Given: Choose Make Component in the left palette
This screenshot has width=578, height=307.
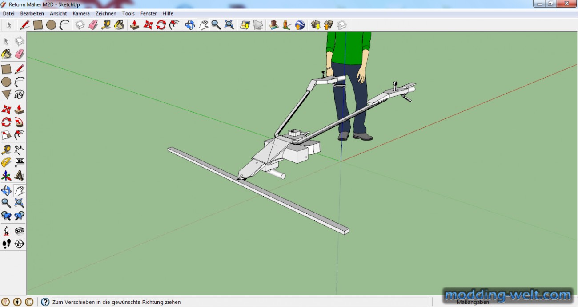Looking at the screenshot, I should click(x=19, y=41).
